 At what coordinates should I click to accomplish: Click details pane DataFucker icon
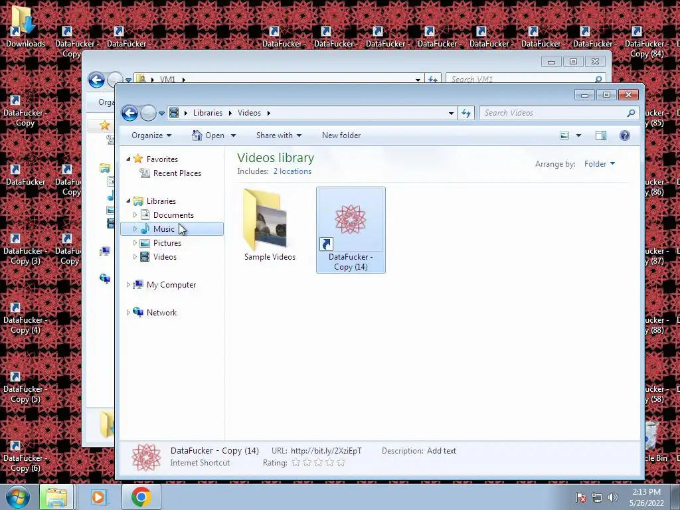[146, 457]
